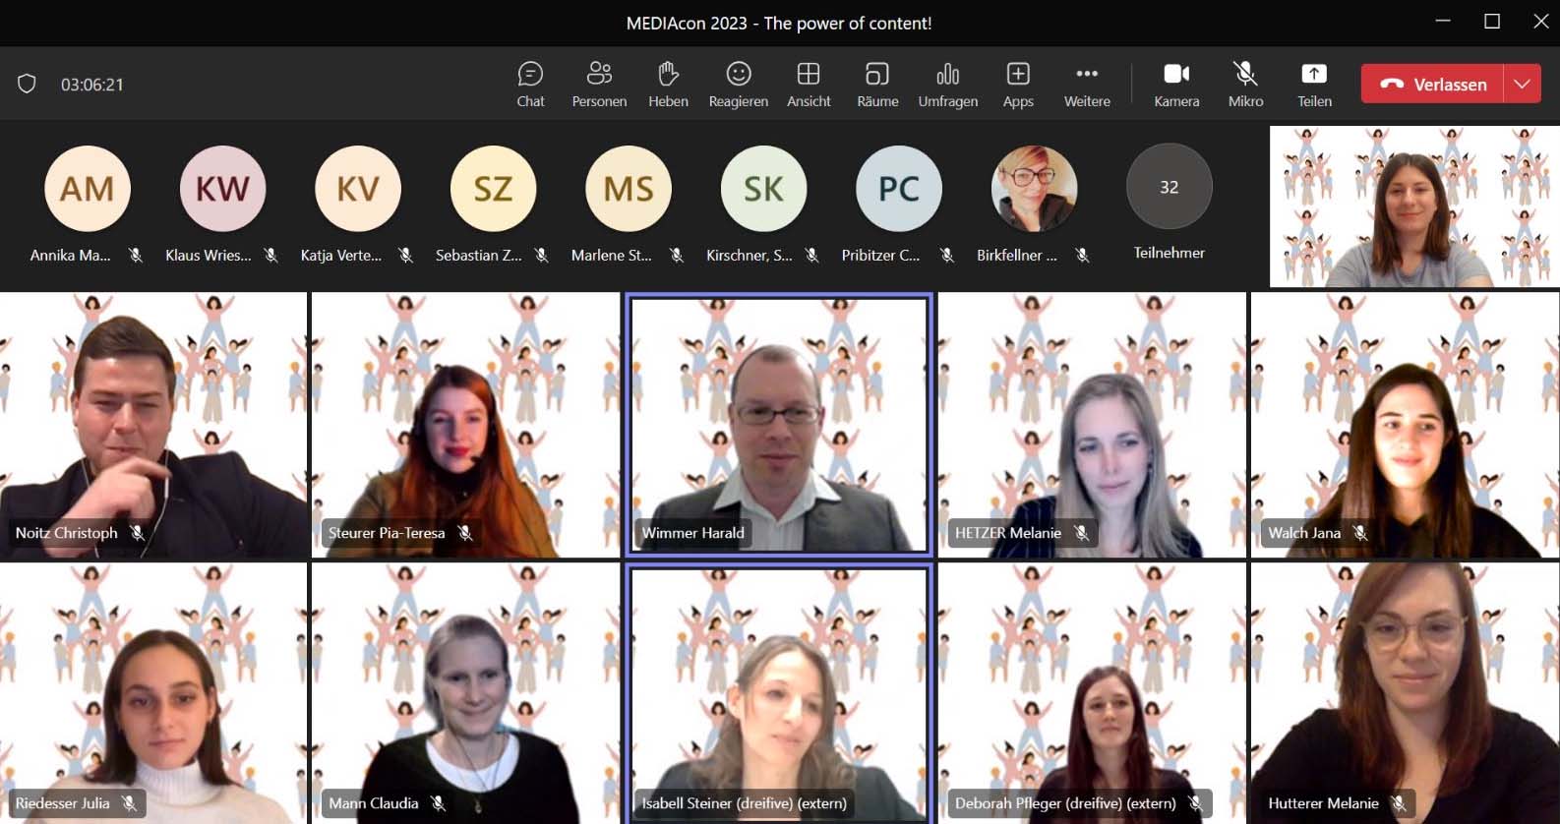Screen dimensions: 1560x824
Task: Open the Reagieren reactions menu
Action: click(x=738, y=85)
